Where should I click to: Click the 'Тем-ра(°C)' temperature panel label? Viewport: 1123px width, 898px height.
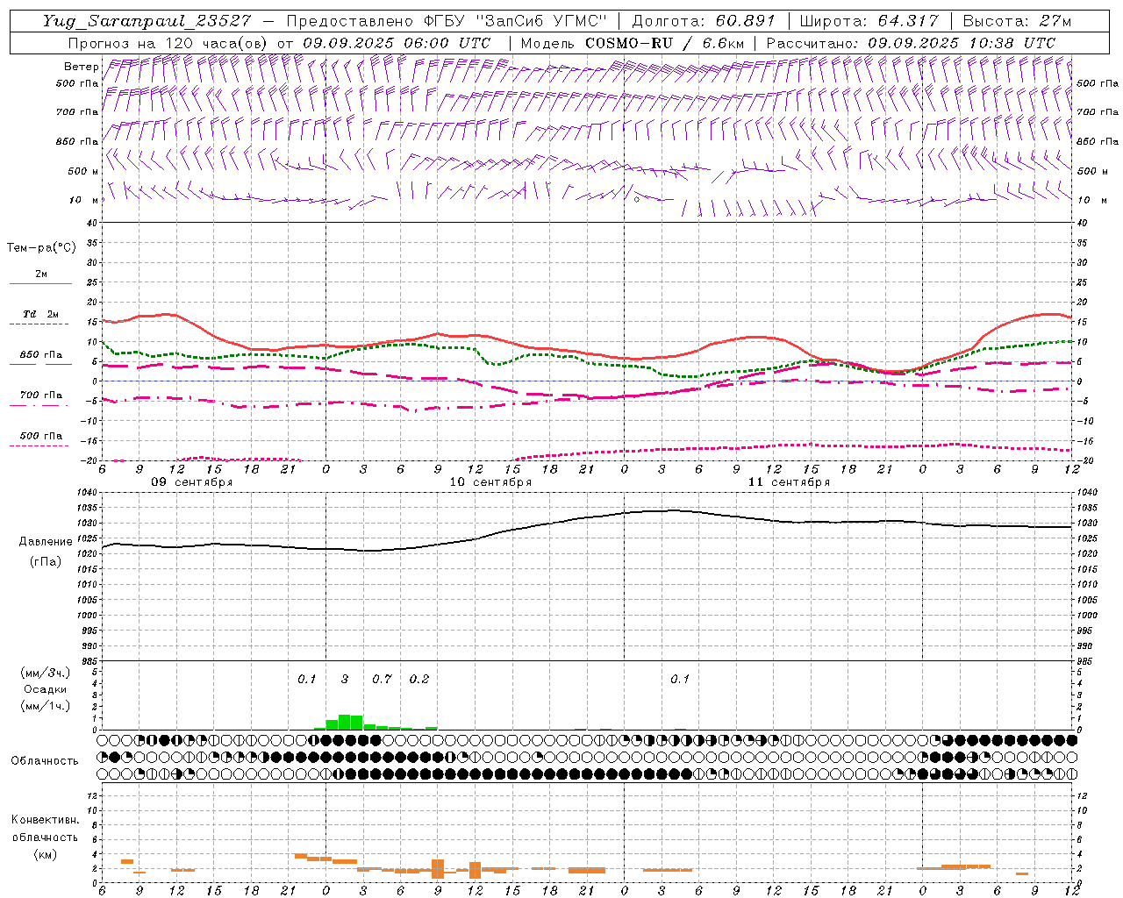pyautogui.click(x=41, y=248)
